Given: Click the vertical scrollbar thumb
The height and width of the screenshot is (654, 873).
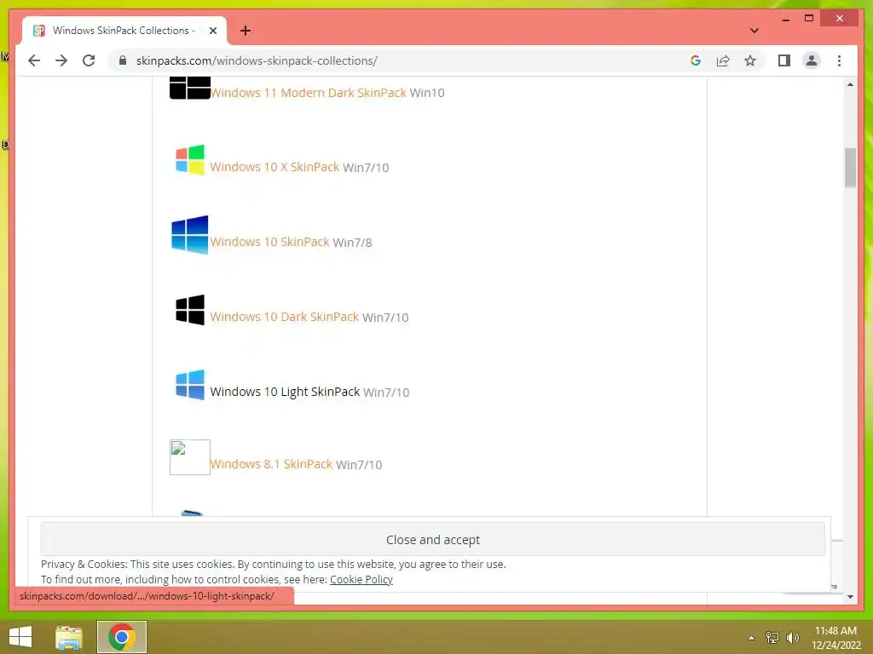Looking at the screenshot, I should pyautogui.click(x=850, y=168).
